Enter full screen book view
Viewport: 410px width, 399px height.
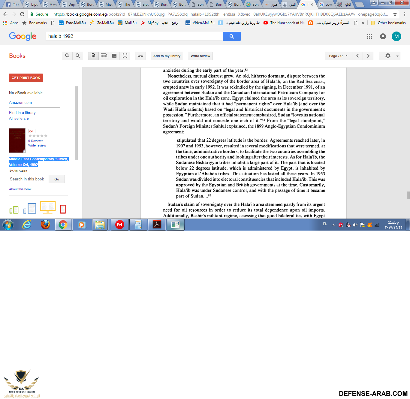click(125, 56)
